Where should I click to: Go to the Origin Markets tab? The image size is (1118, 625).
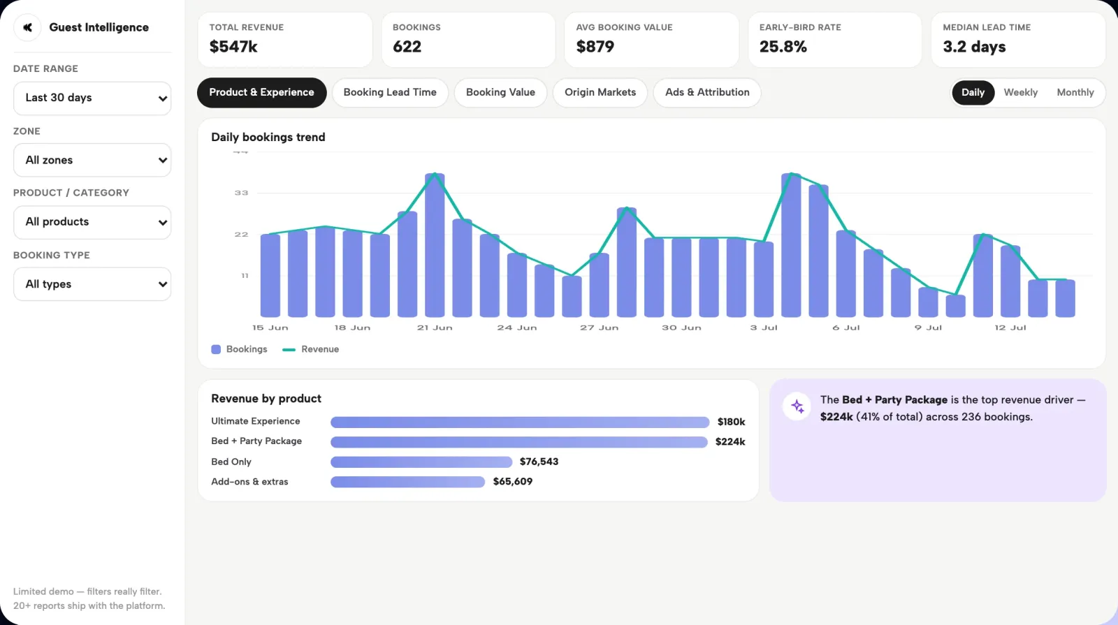click(x=600, y=92)
